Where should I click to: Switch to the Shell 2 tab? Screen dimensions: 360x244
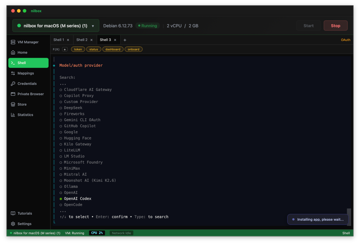click(82, 40)
